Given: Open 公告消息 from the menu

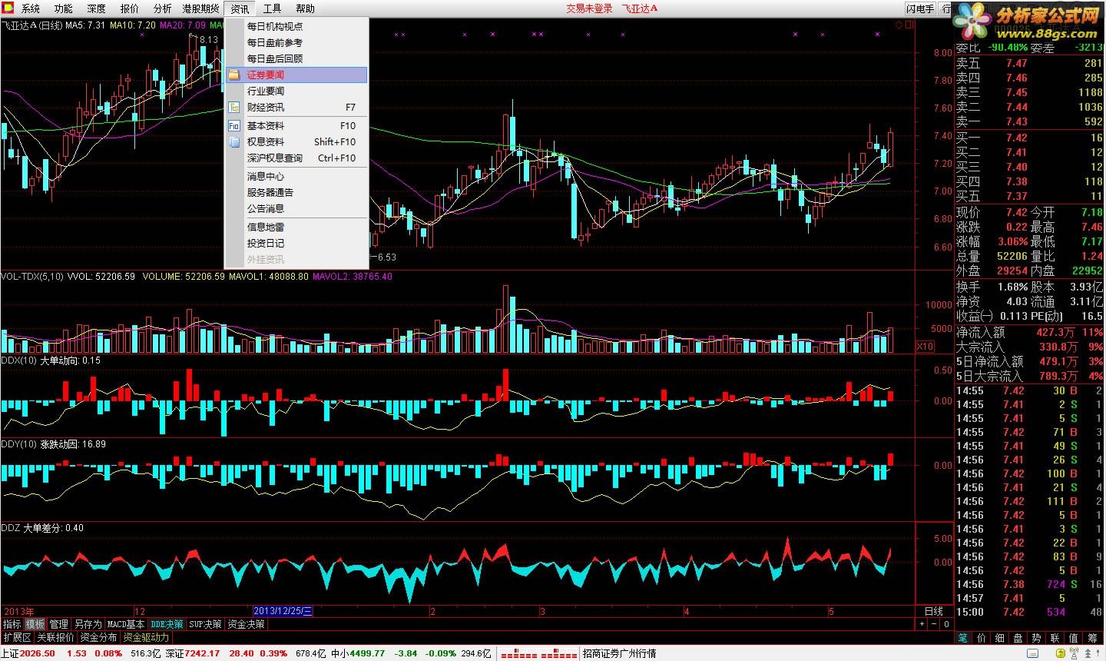Looking at the screenshot, I should [x=296, y=208].
